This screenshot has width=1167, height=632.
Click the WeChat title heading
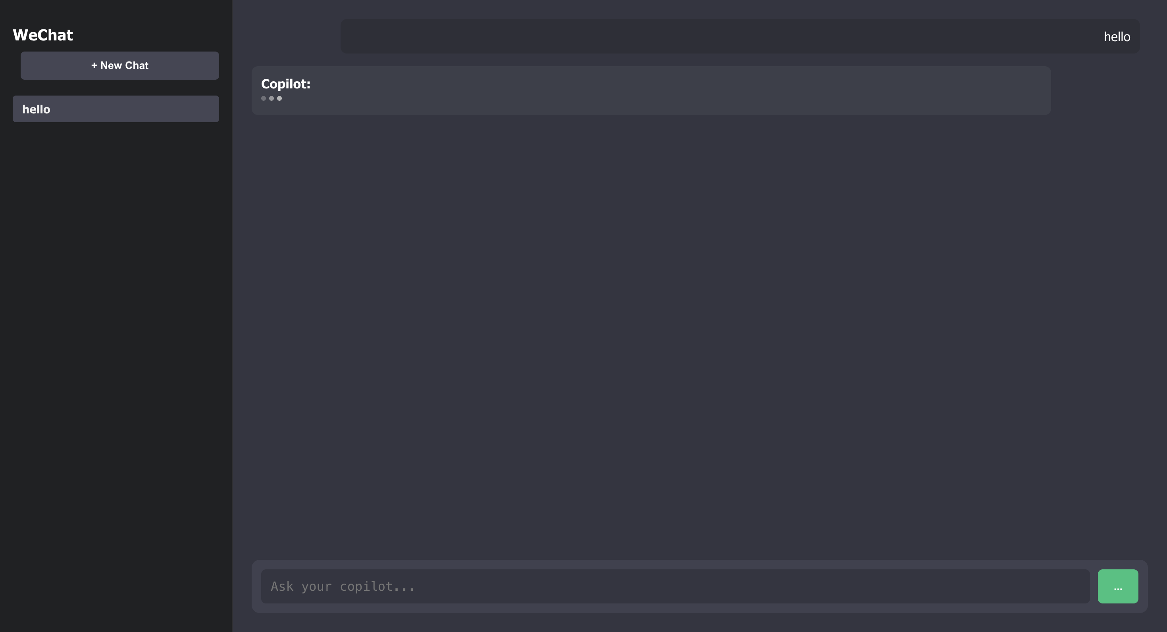(42, 35)
